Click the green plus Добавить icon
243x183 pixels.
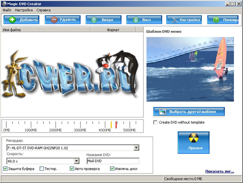point(12,20)
